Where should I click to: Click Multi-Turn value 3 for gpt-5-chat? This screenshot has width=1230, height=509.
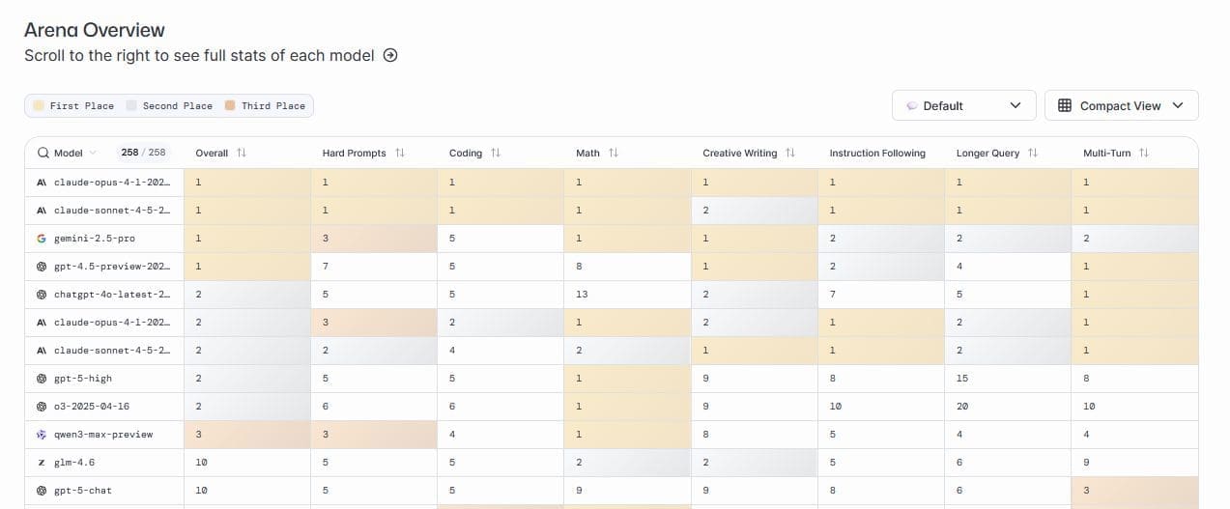point(1086,490)
